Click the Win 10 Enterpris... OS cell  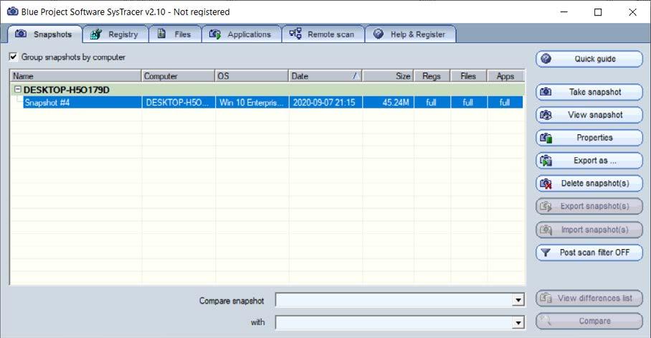[x=252, y=103]
